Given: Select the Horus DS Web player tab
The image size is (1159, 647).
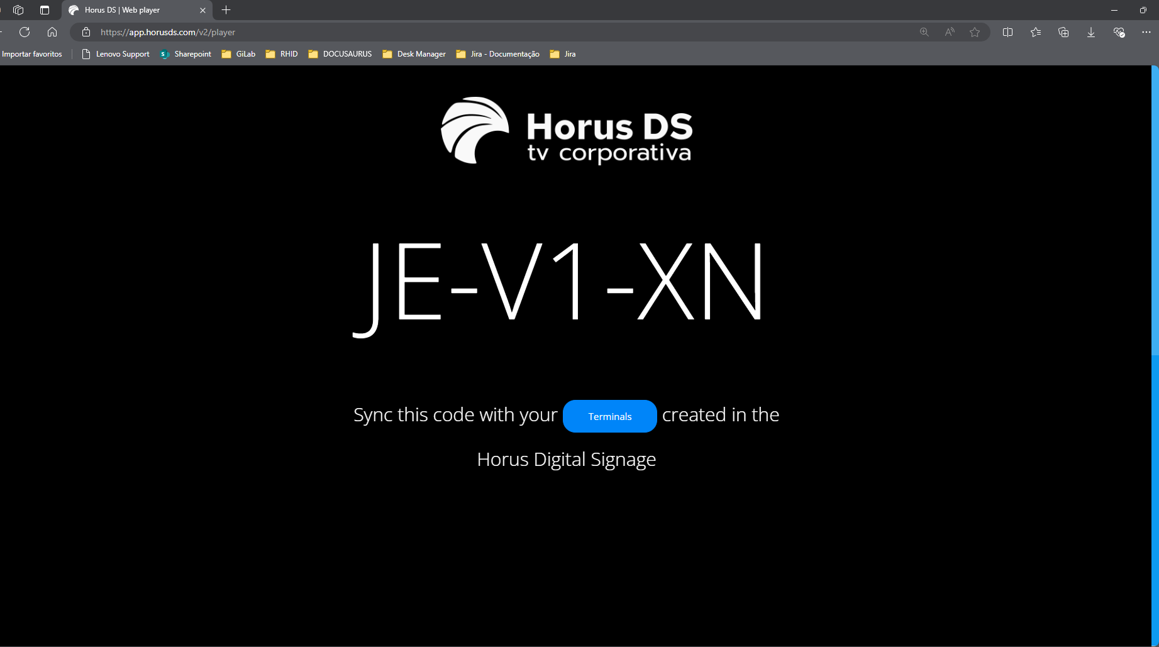Looking at the screenshot, I should (x=132, y=10).
